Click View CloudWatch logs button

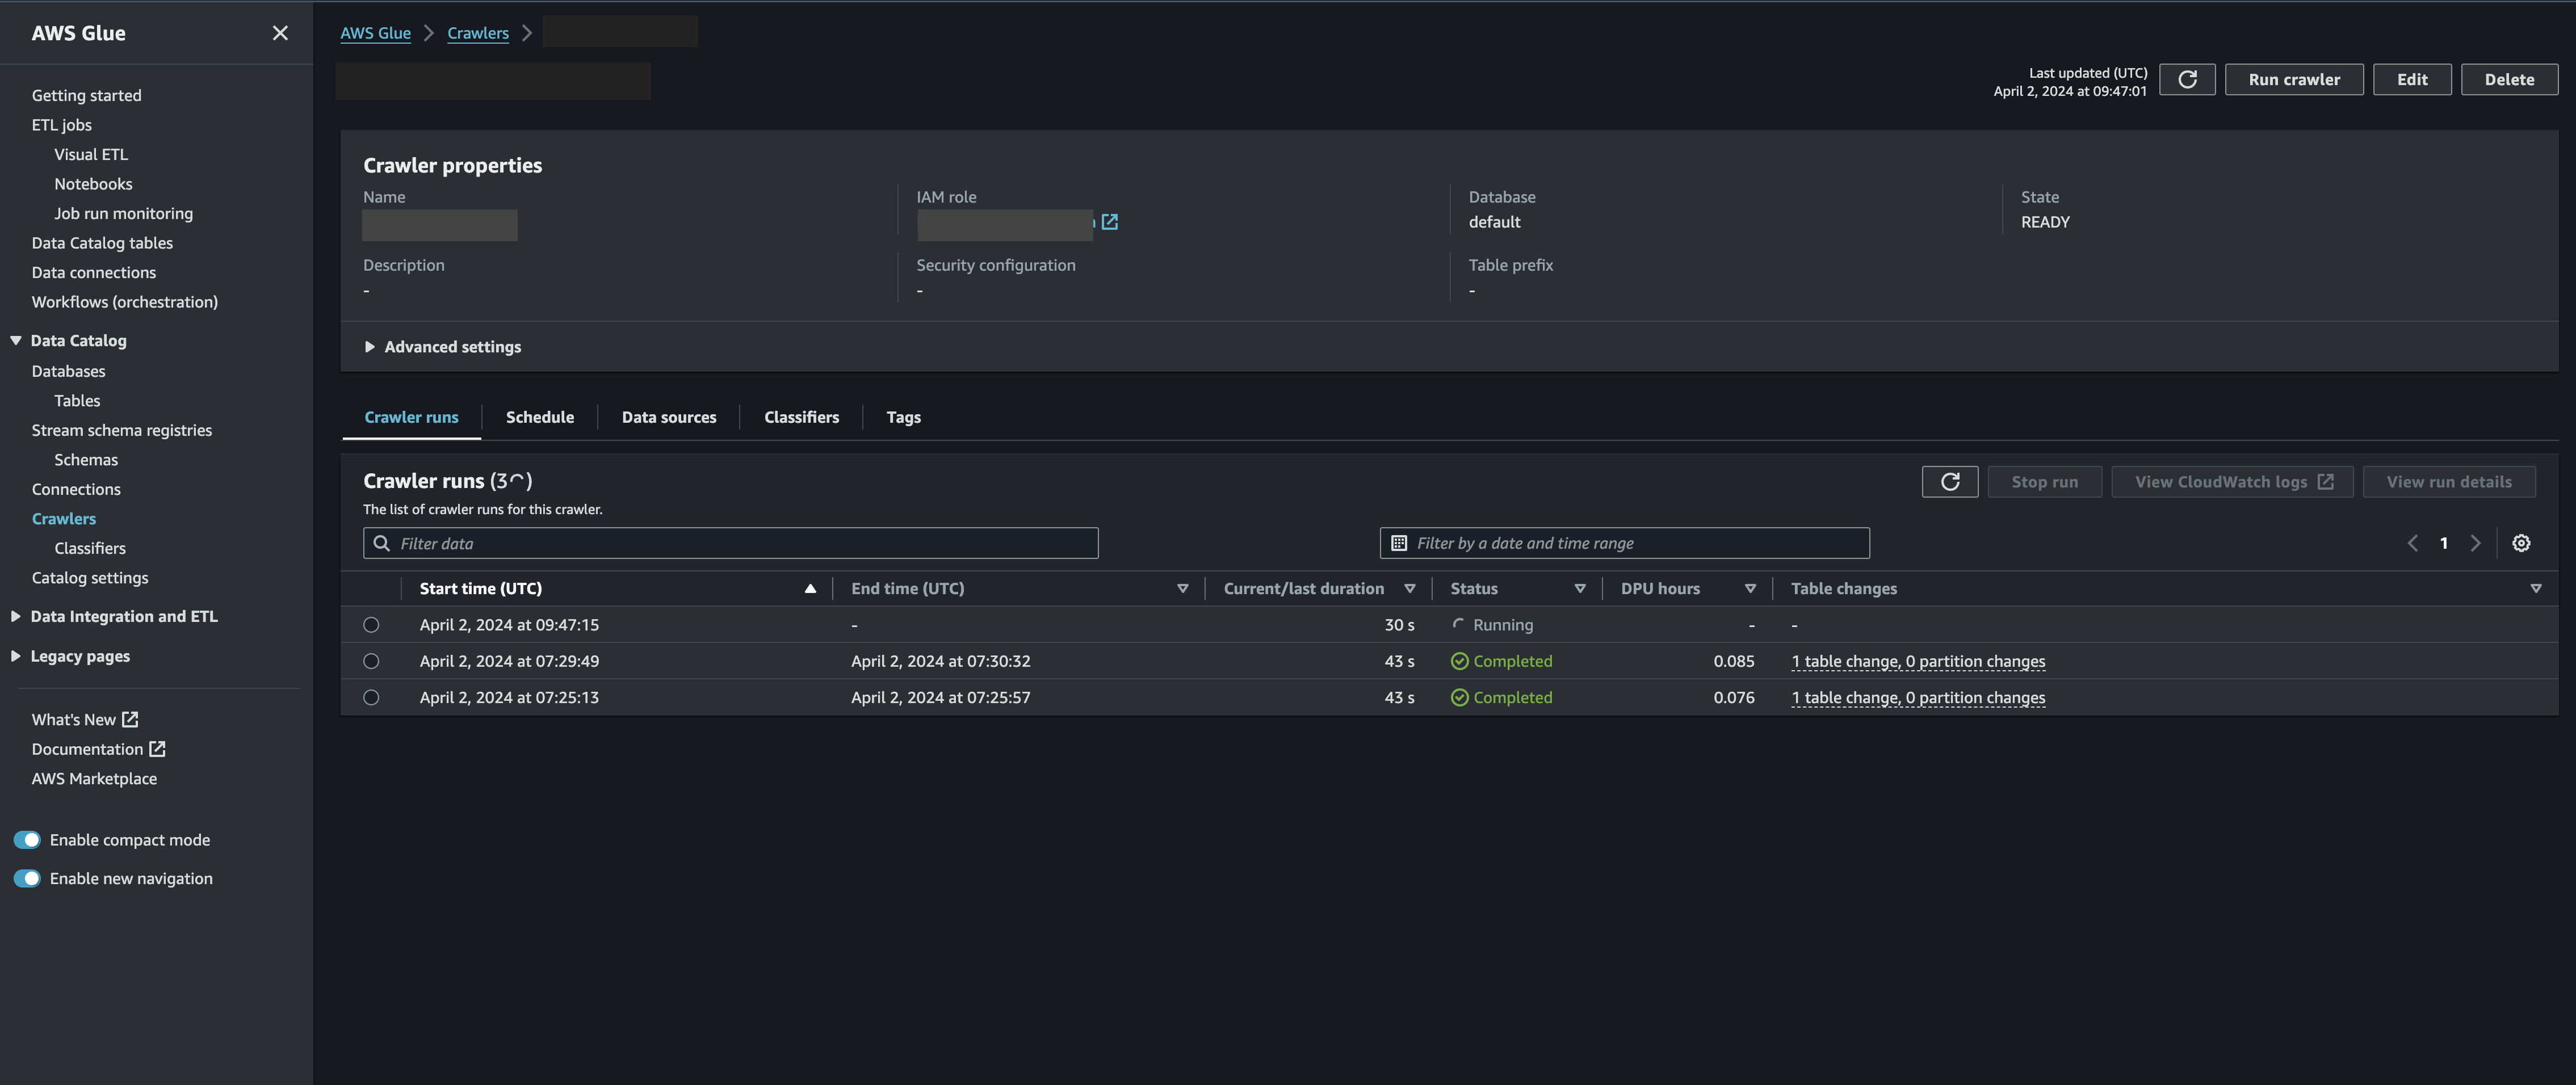pos(2232,482)
